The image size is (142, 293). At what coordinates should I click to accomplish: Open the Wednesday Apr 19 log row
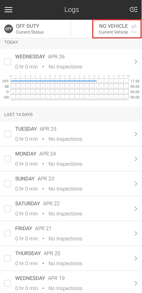pos(71,282)
